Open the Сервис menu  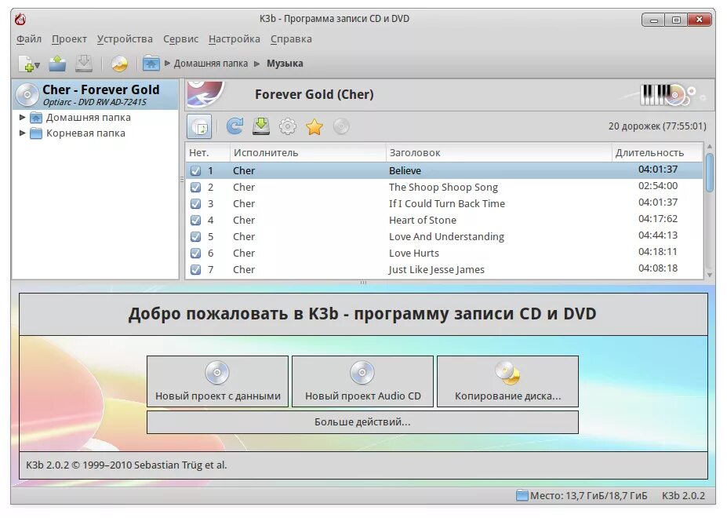(180, 39)
